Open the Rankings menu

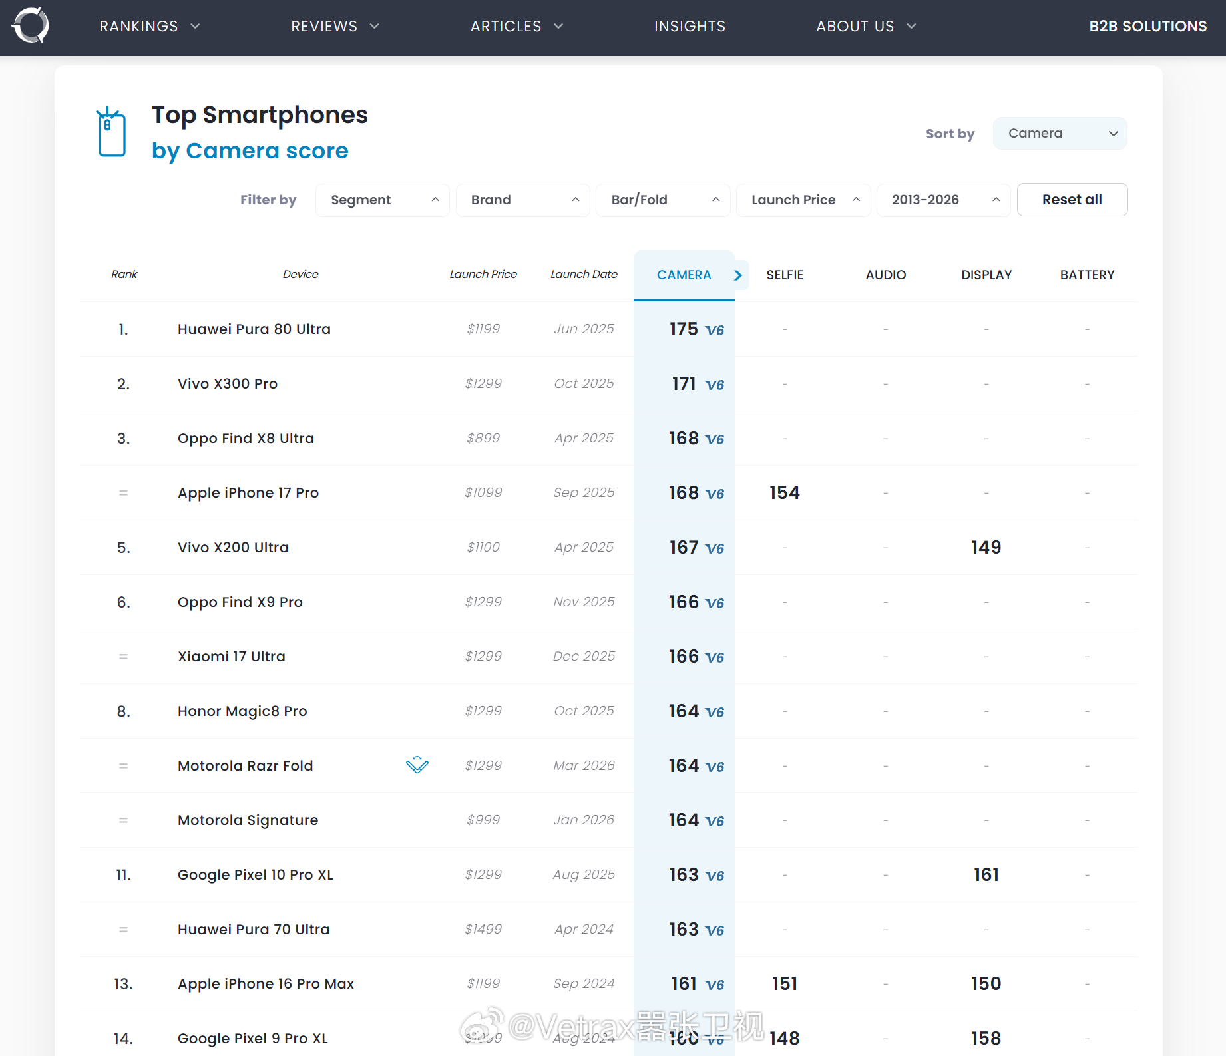click(150, 26)
